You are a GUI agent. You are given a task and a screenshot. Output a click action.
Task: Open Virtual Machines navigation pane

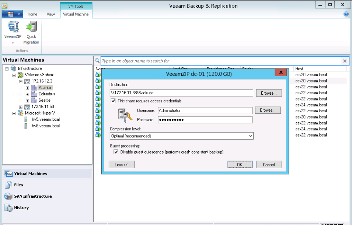pos(48,174)
